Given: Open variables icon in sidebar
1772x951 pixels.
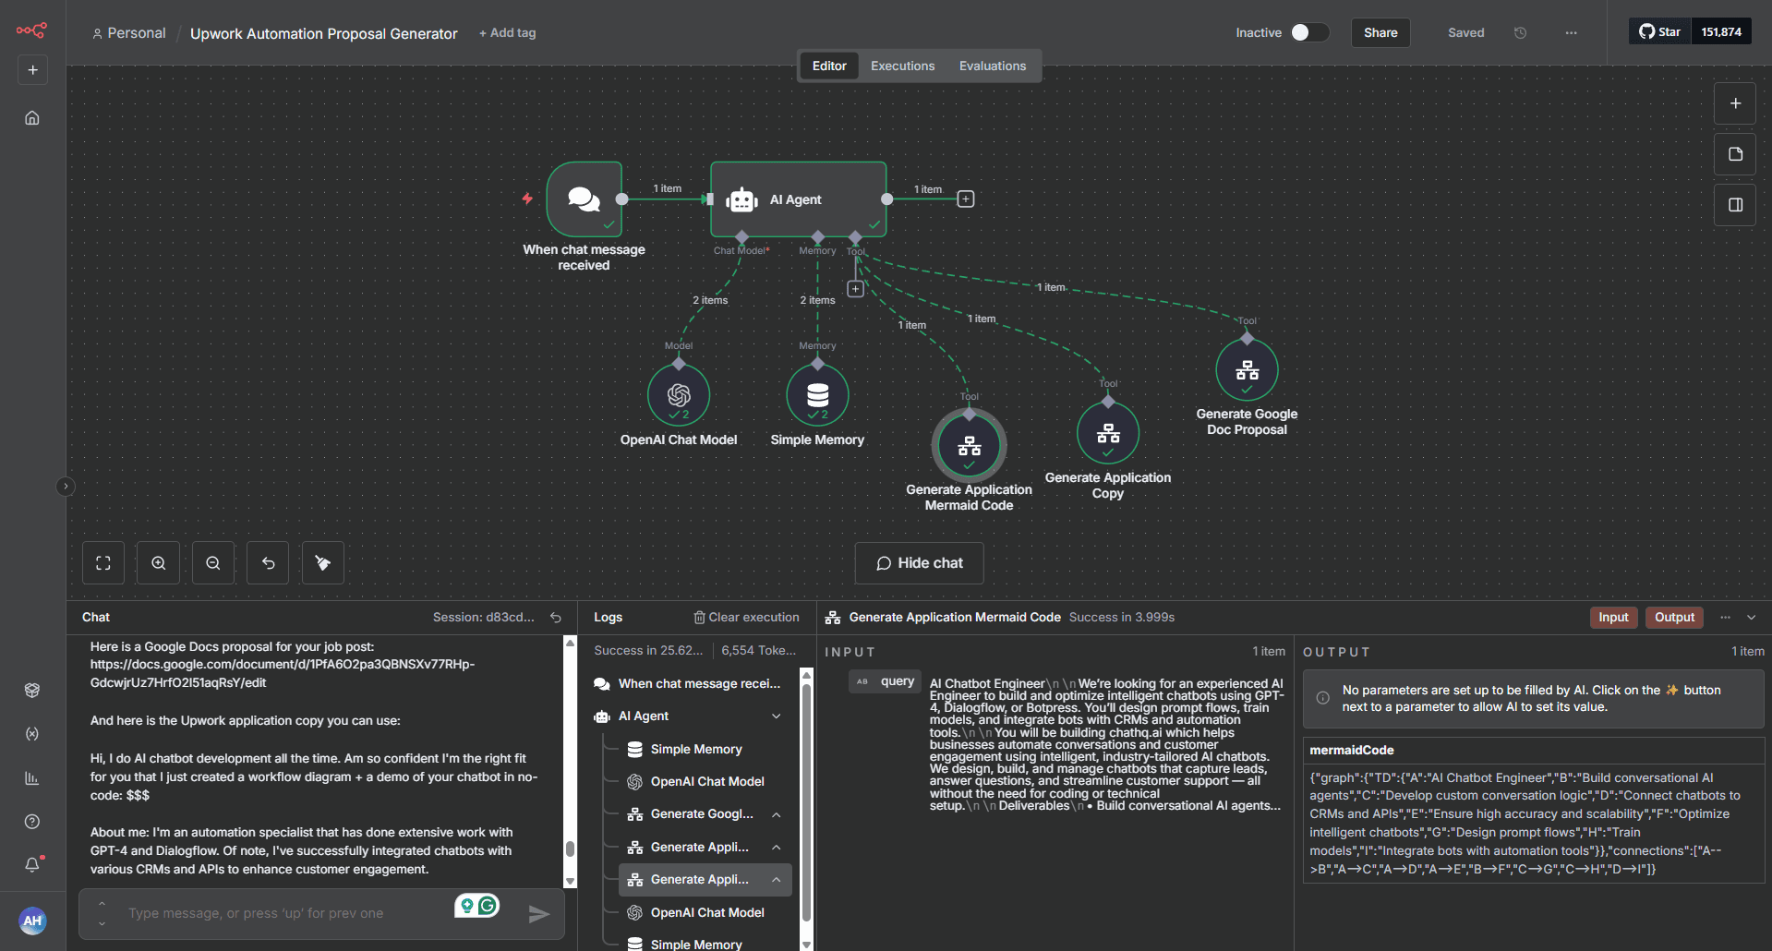Looking at the screenshot, I should point(32,734).
